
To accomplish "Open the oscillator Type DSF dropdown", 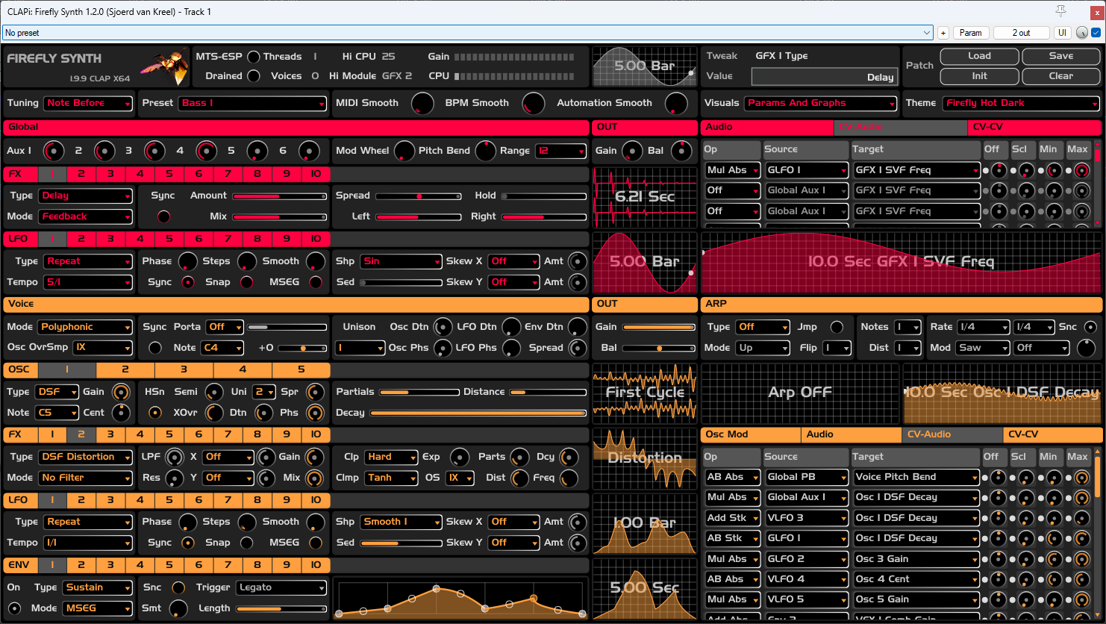I will coord(57,392).
